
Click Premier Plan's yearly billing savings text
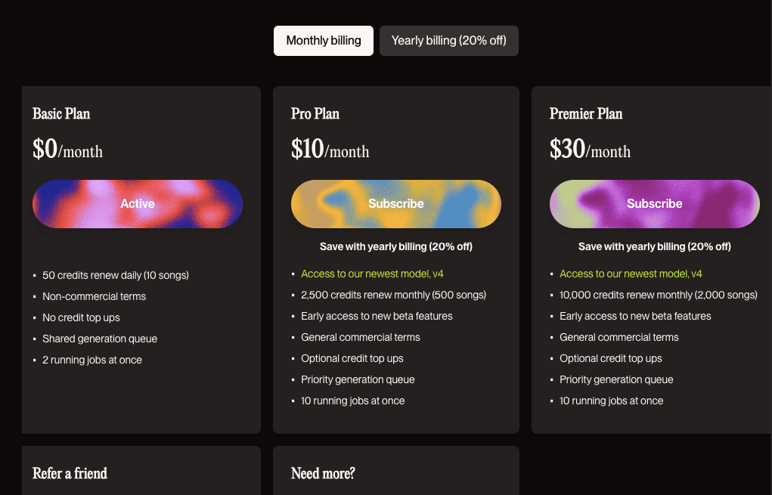pyautogui.click(x=654, y=246)
